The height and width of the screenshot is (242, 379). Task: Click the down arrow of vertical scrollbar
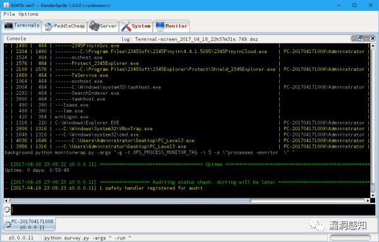pos(373,195)
